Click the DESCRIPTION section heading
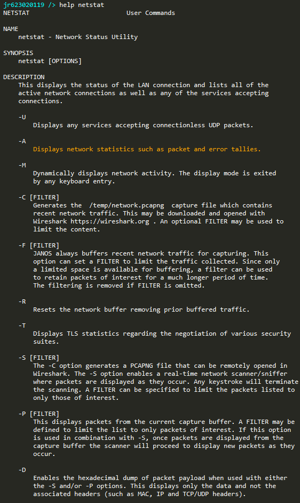300x503 pixels. (x=24, y=77)
